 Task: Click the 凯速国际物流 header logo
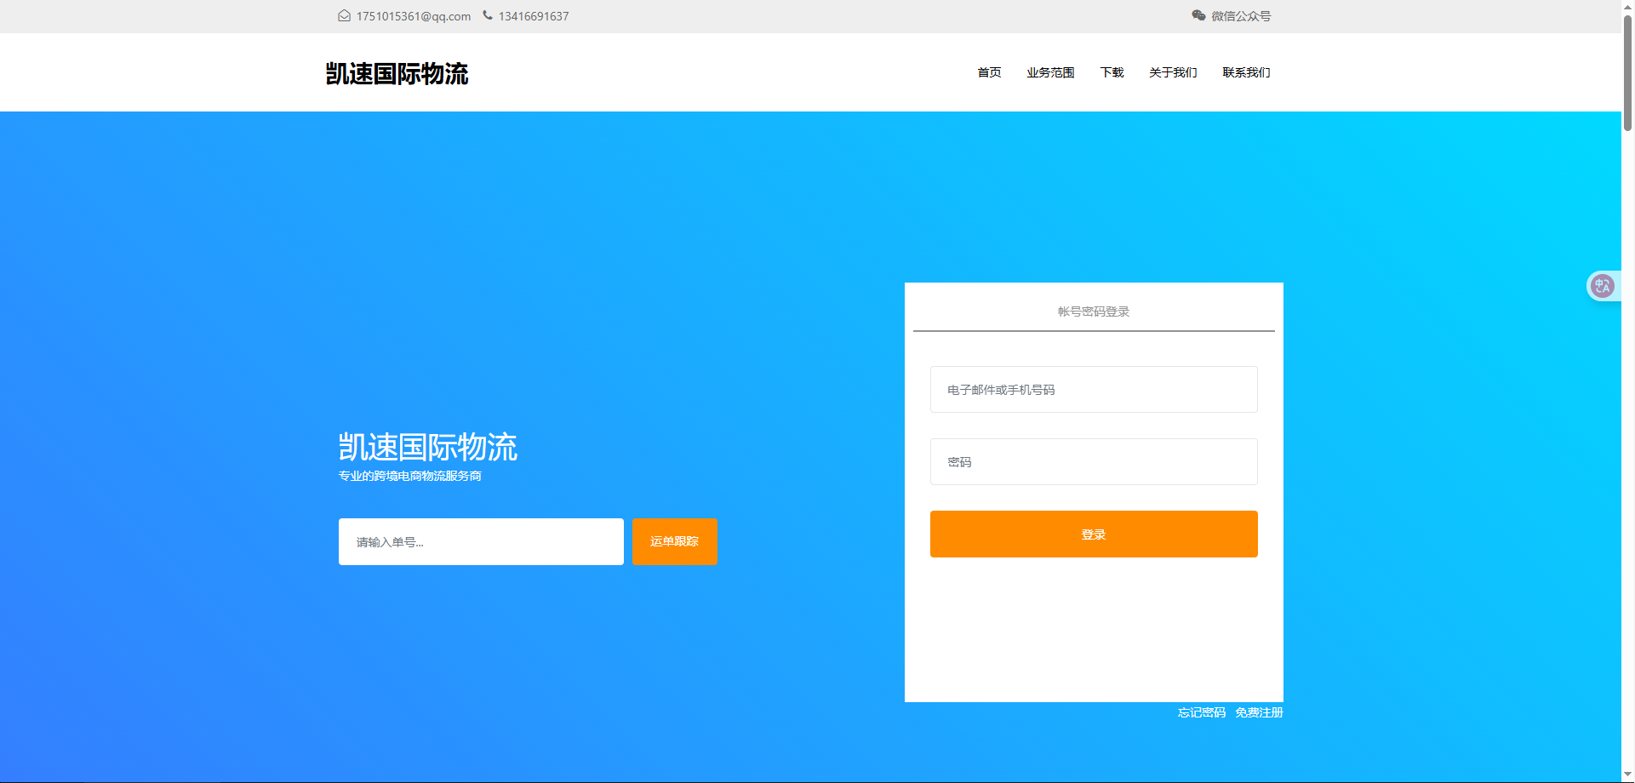[397, 74]
